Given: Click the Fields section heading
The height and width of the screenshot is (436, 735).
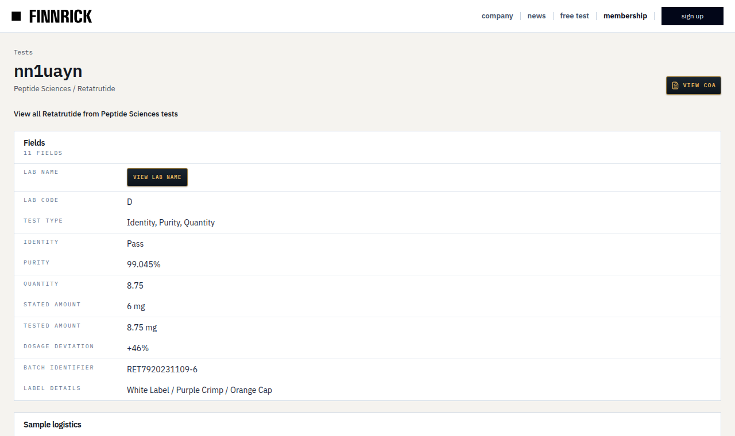Looking at the screenshot, I should pyautogui.click(x=34, y=143).
